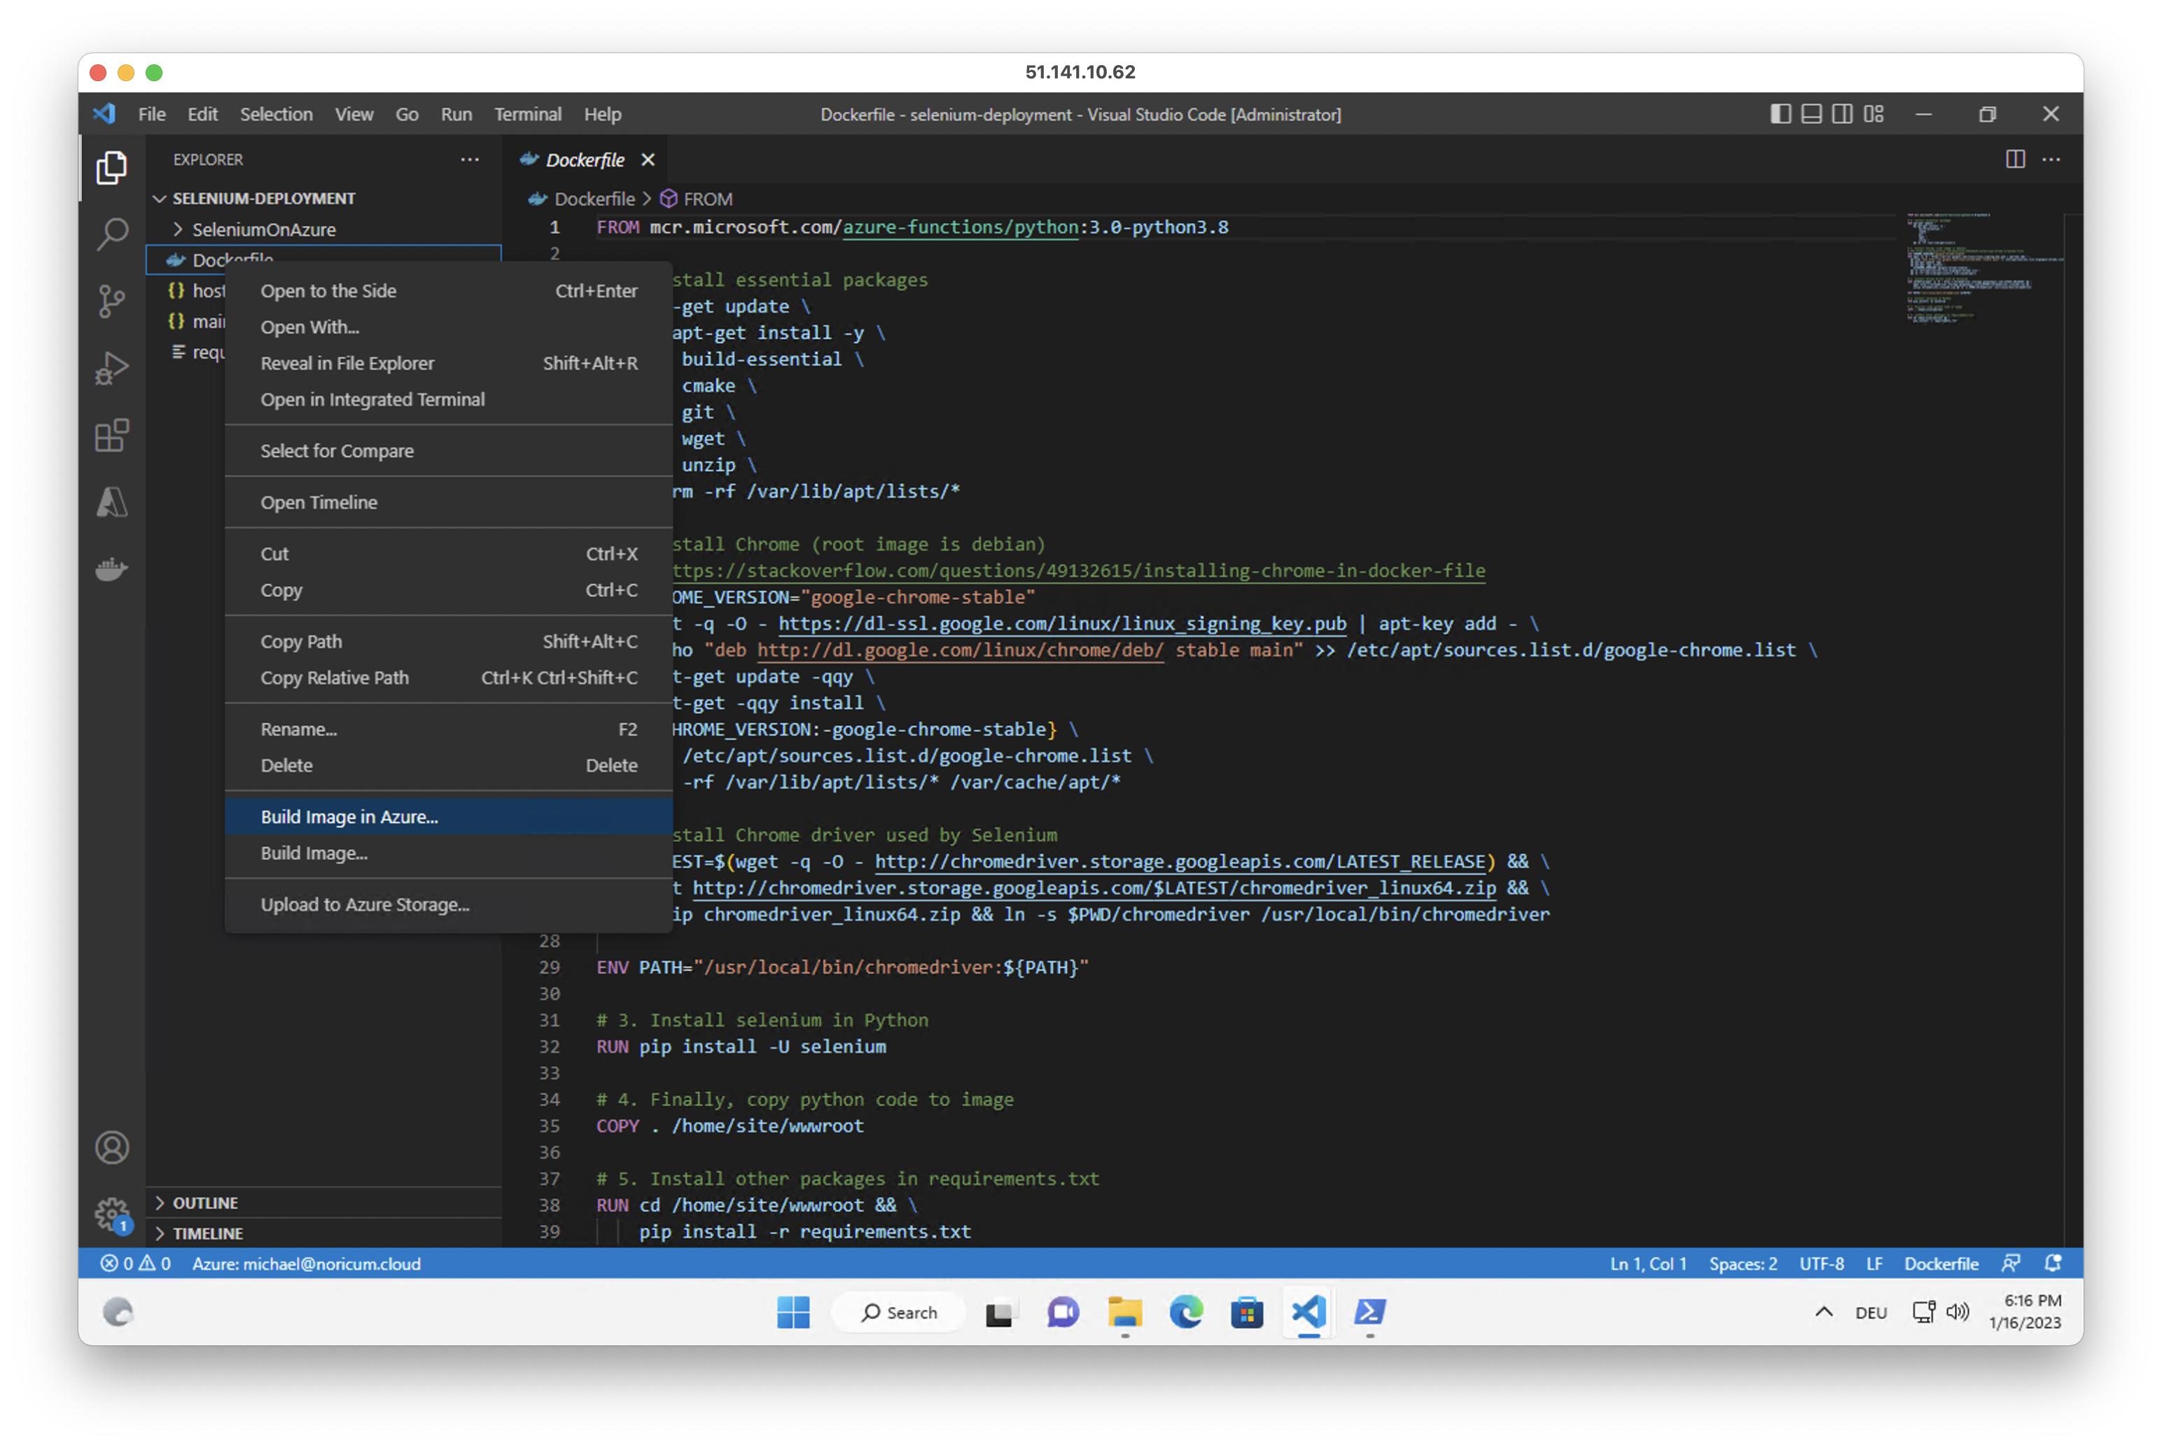
Task: Toggle Panel layout button in title bar
Action: [x=1812, y=113]
